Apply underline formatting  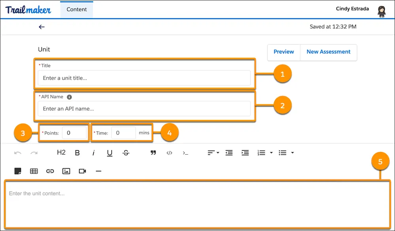[109, 153]
